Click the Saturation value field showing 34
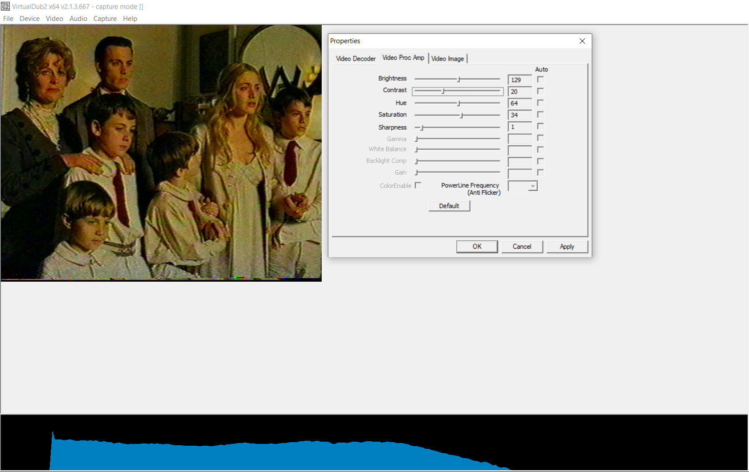 [520, 115]
